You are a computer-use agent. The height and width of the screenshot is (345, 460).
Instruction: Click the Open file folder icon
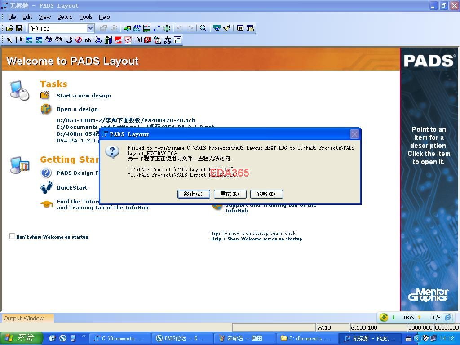[9, 28]
